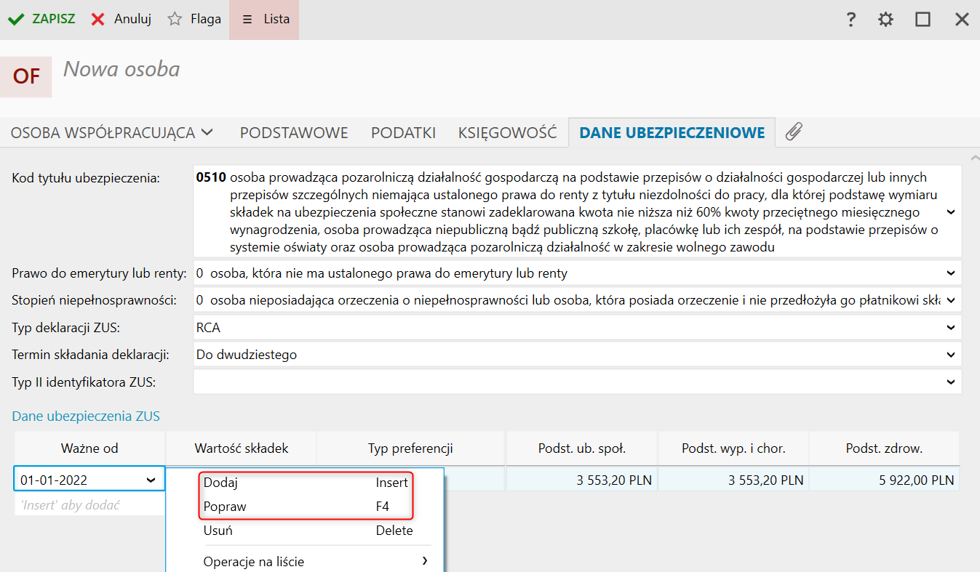
Task: Open settings via the gear icon
Action: point(885,20)
